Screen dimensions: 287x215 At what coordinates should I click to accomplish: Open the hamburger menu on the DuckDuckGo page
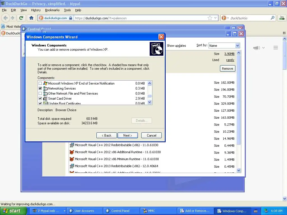pos(276,48)
